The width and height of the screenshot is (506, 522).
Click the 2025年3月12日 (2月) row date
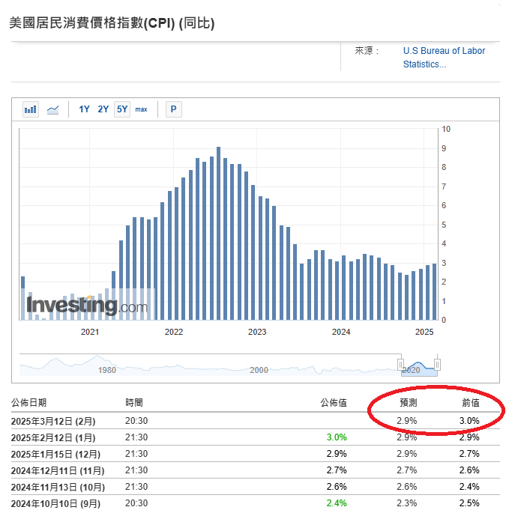pyautogui.click(x=53, y=422)
